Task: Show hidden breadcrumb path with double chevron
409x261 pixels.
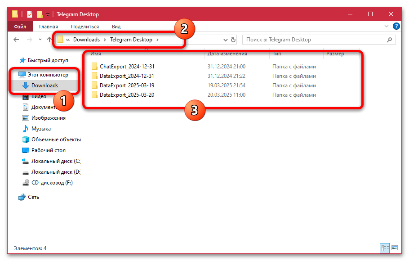Action: tap(68, 40)
